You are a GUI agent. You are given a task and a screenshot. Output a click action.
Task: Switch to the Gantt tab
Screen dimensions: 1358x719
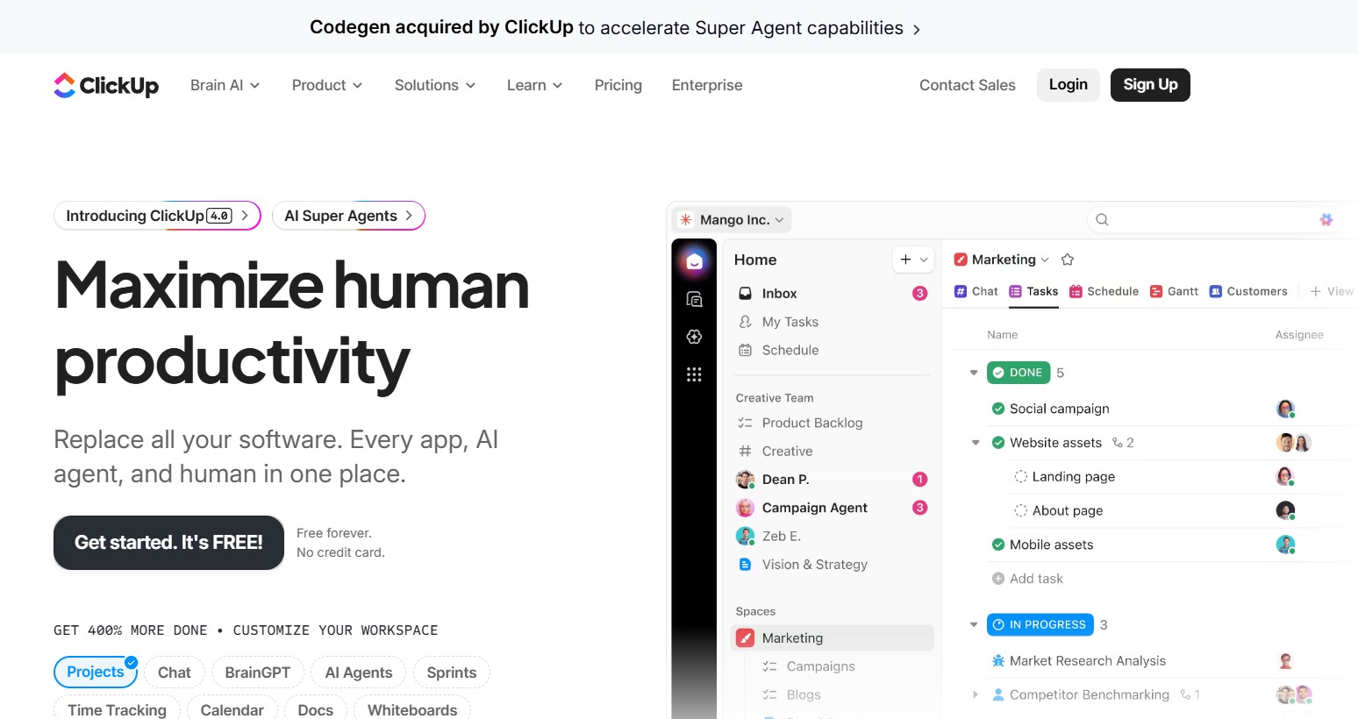pos(1174,291)
